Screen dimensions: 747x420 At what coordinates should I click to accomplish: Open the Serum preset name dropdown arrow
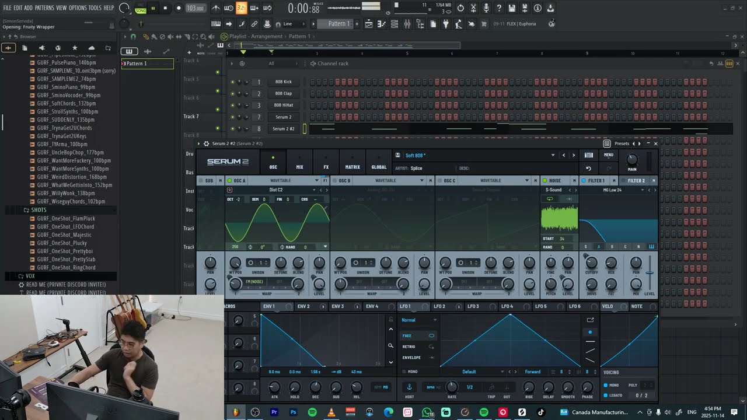coord(553,155)
